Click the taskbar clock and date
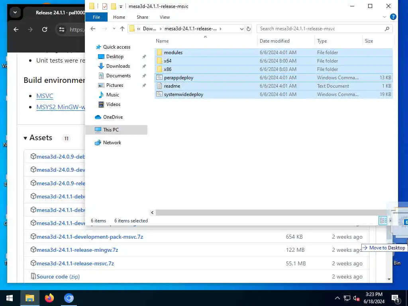 pyautogui.click(x=374, y=298)
